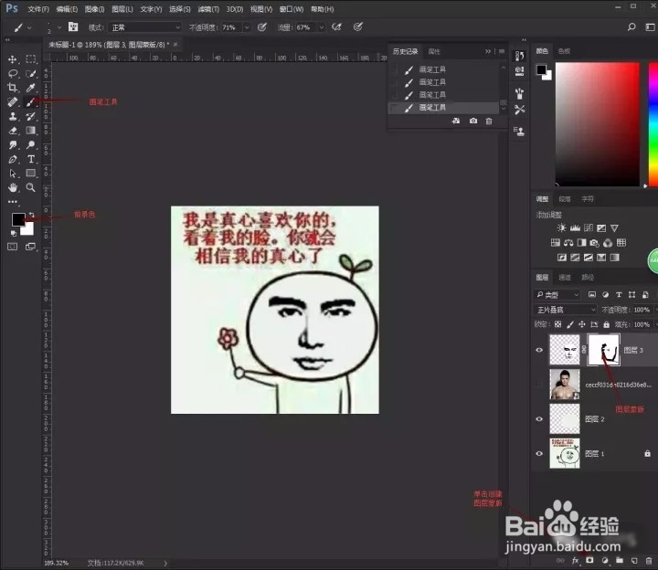Click the foreground color swatch in toolbox
This screenshot has width=658, height=570.
point(17,218)
